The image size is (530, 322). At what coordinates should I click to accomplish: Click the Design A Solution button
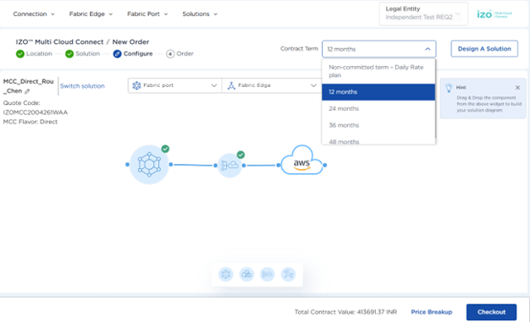(484, 49)
